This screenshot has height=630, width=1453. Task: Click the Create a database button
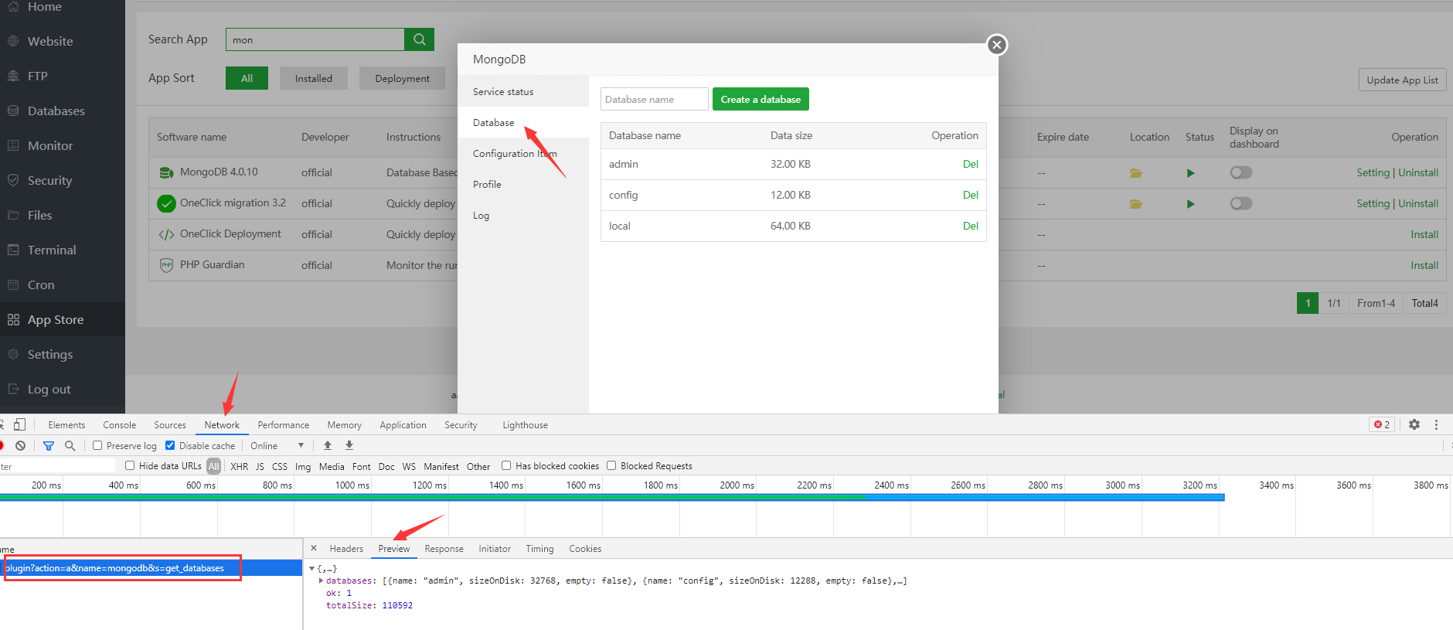click(x=761, y=99)
